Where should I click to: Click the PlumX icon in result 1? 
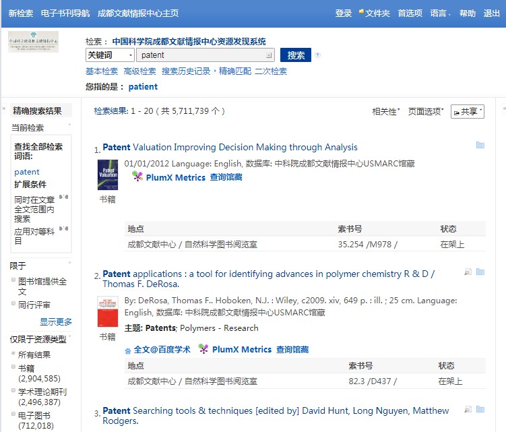click(137, 177)
